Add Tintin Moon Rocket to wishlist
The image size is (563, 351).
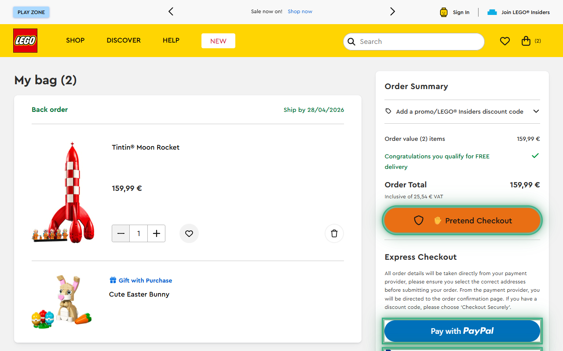(189, 233)
